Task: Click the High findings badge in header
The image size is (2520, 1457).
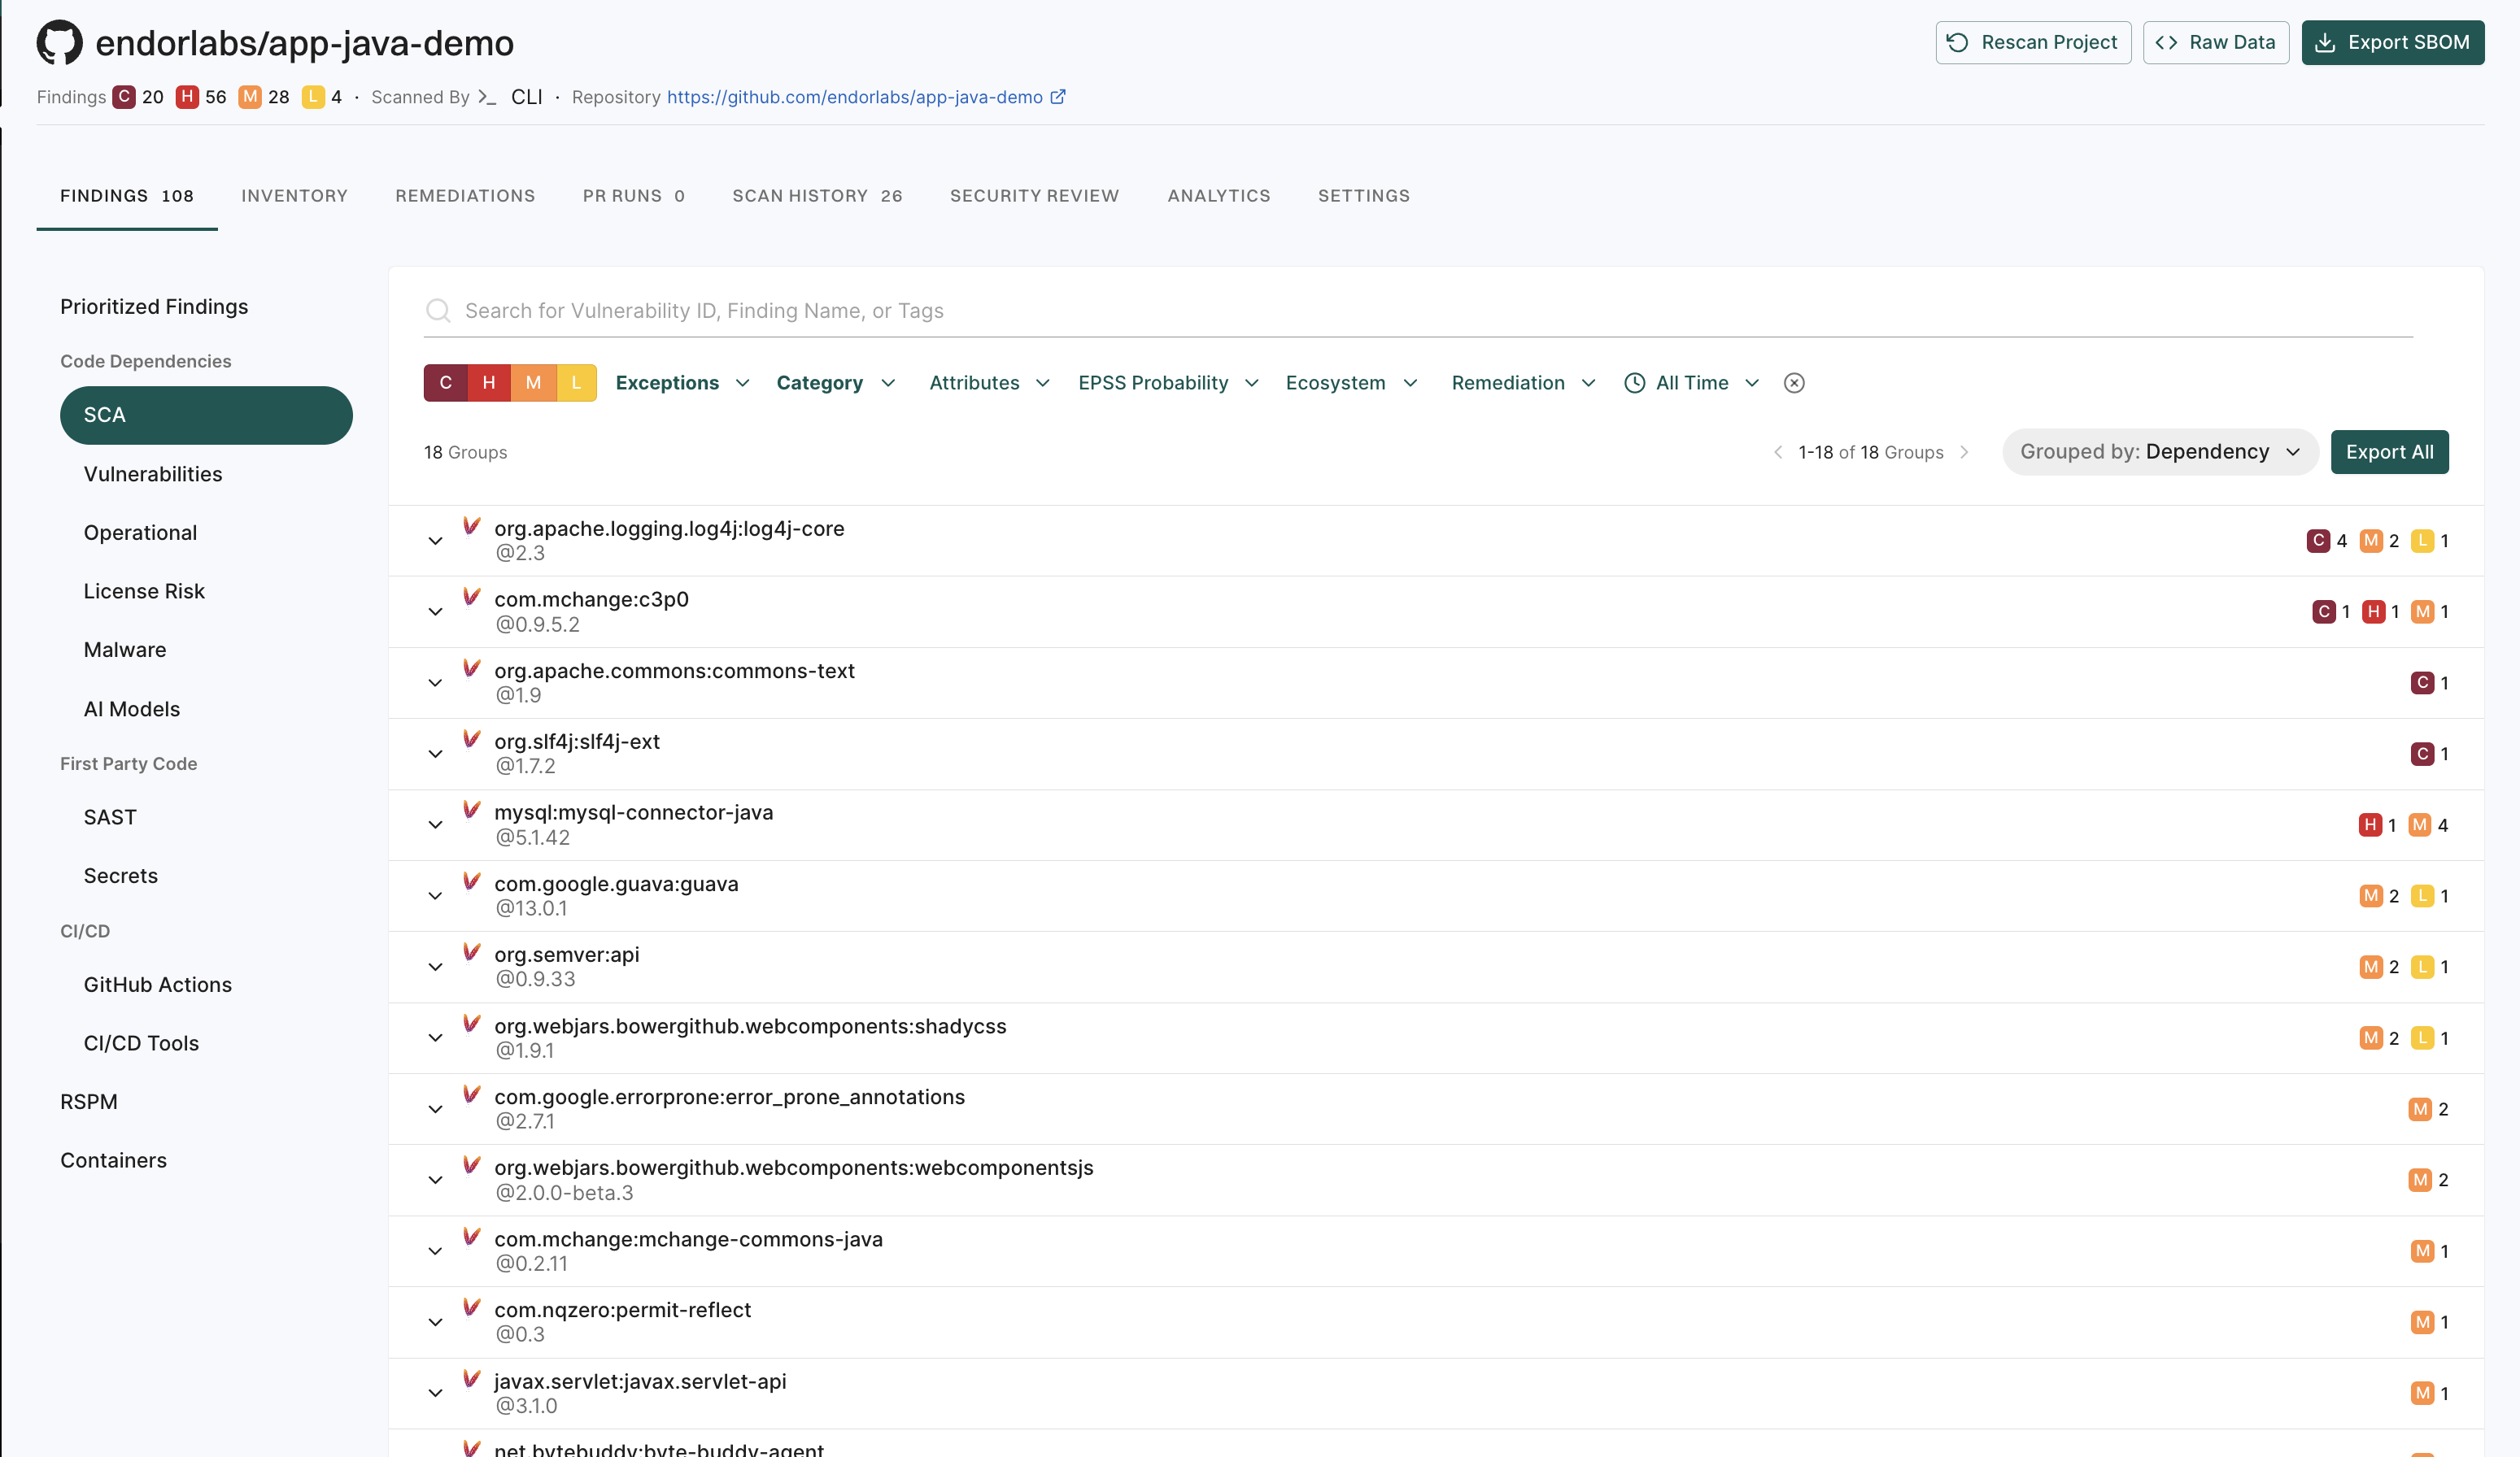Action: point(187,97)
